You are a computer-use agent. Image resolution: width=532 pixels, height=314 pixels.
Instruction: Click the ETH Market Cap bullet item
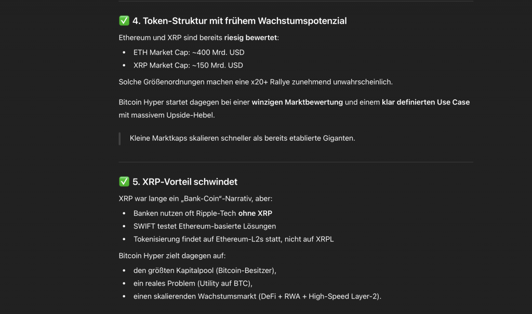coord(189,52)
